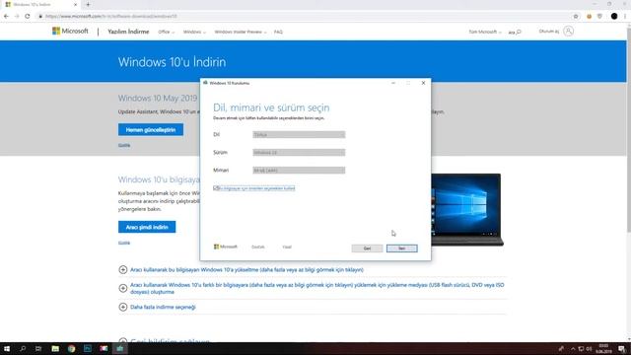Close the browser tab with its X

(75, 4)
